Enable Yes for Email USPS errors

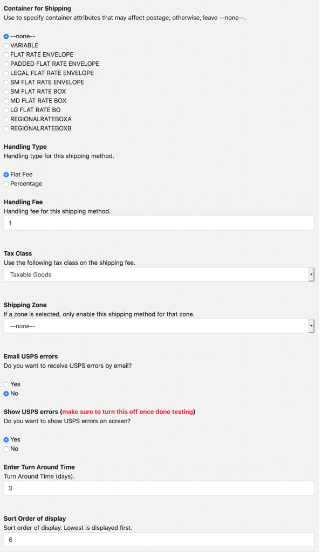pyautogui.click(x=6, y=384)
